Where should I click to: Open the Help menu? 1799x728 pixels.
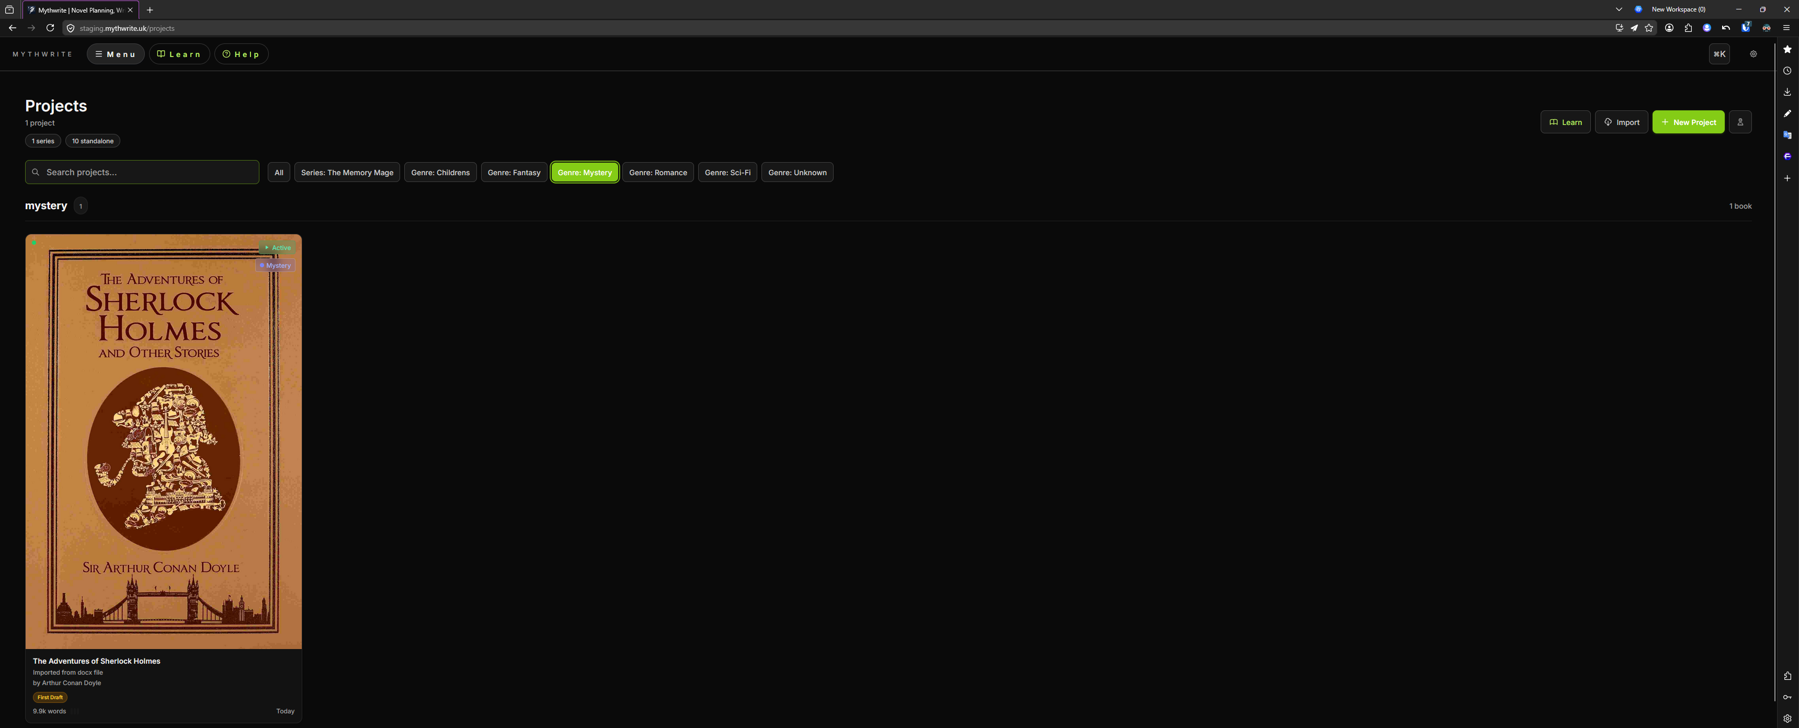click(x=241, y=54)
